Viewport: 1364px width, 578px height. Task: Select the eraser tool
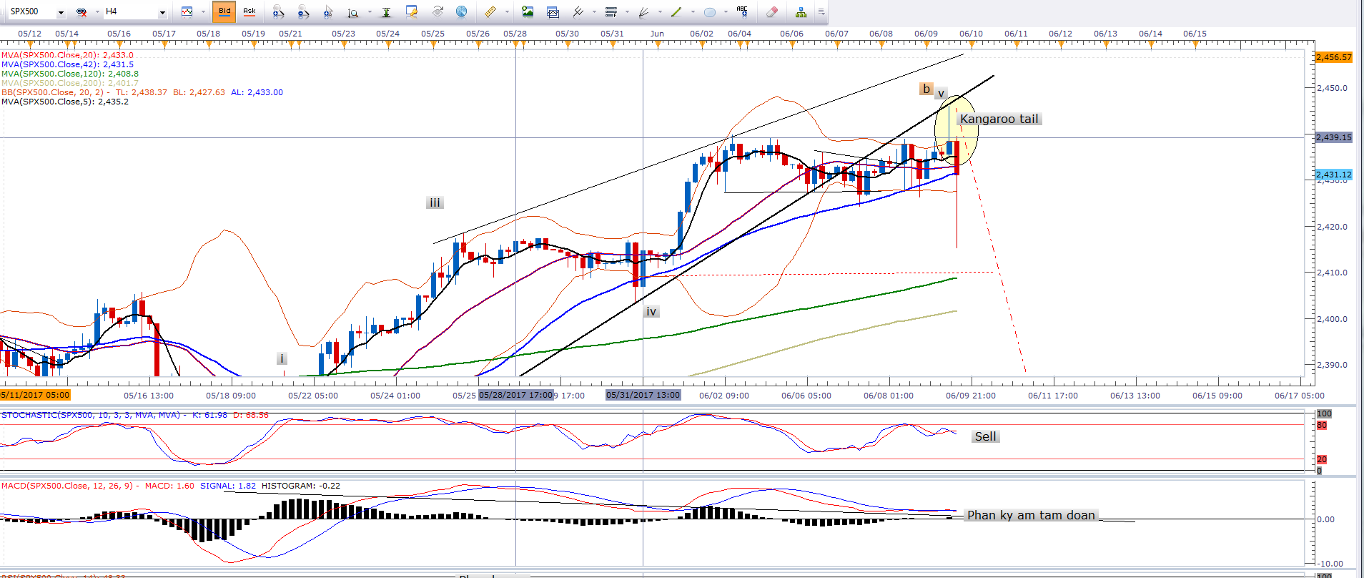tap(771, 11)
